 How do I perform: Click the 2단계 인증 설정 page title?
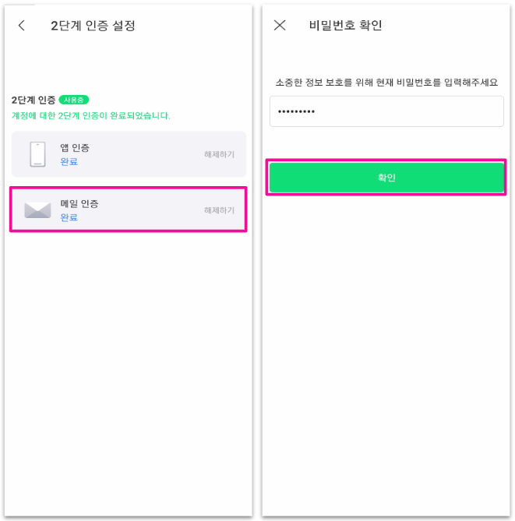click(93, 26)
